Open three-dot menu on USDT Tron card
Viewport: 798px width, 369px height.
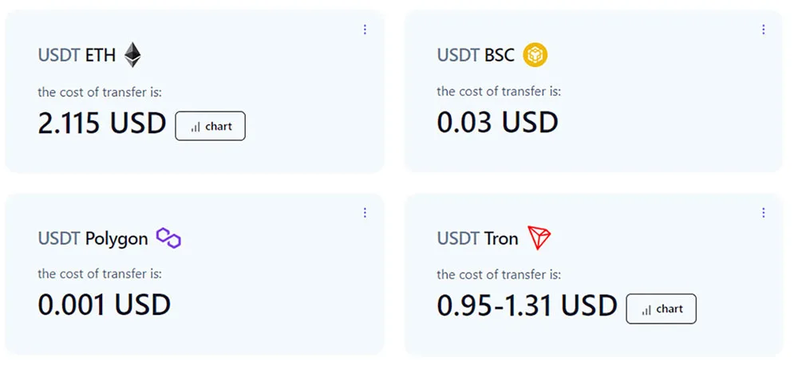[x=763, y=213]
